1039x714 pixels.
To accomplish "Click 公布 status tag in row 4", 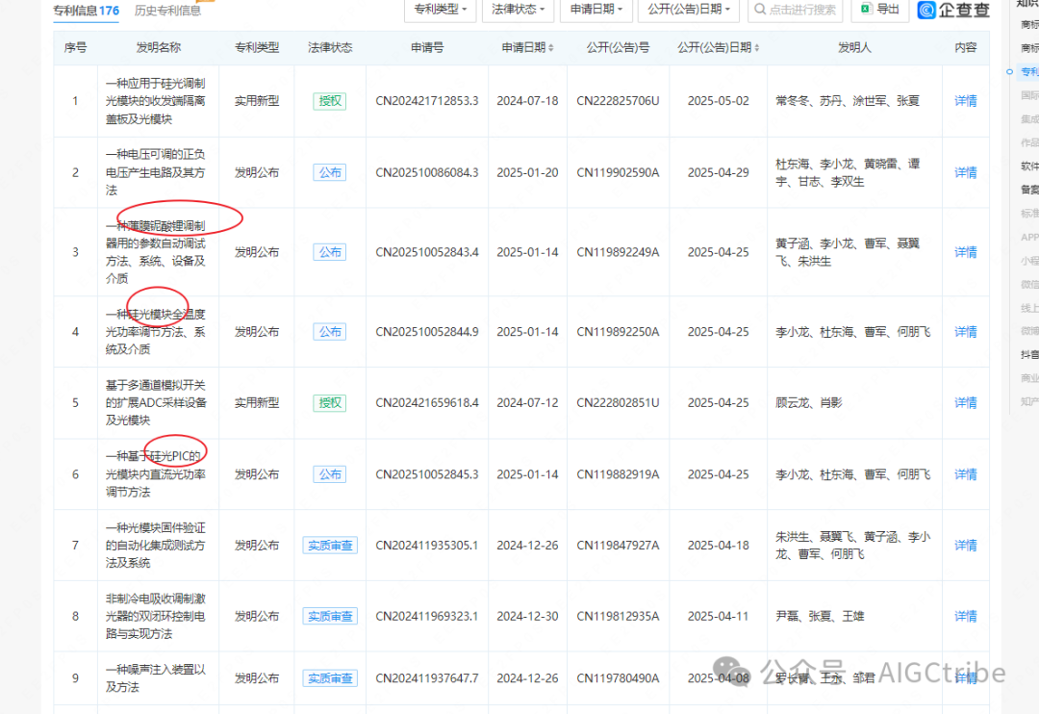I will point(330,331).
